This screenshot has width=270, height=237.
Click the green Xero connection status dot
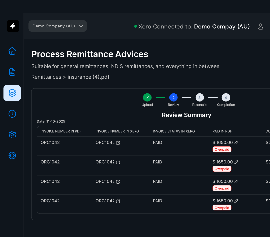pyautogui.click(x=135, y=26)
